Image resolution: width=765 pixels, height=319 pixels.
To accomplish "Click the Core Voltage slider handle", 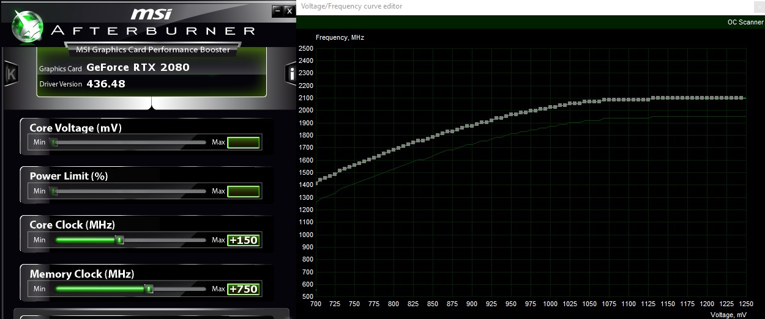I will pyautogui.click(x=54, y=142).
